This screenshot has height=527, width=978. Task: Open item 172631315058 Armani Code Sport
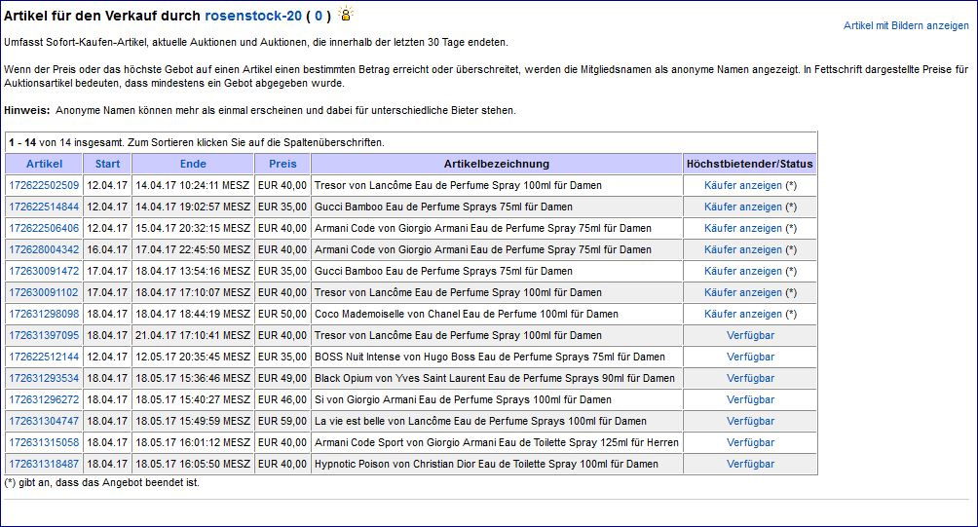(44, 443)
